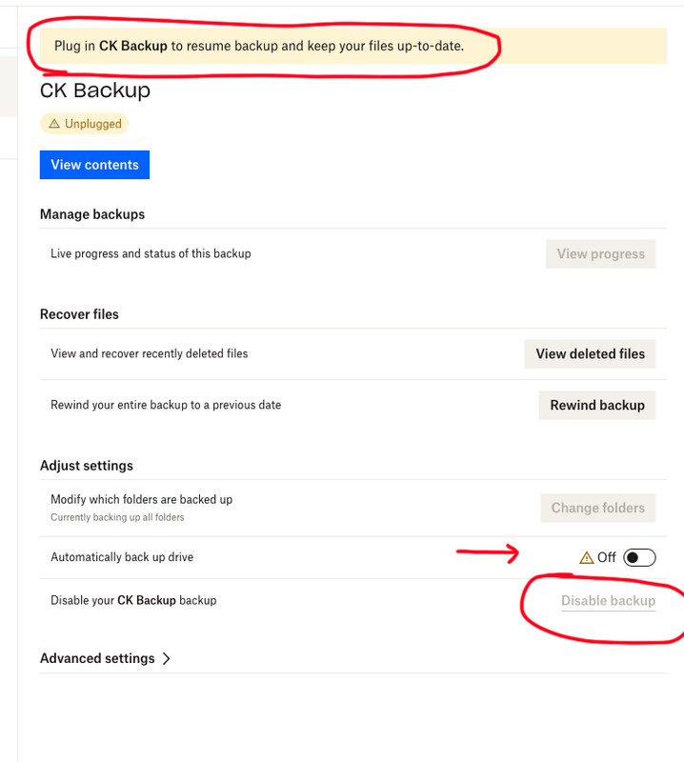Open the View progress button

pos(600,254)
